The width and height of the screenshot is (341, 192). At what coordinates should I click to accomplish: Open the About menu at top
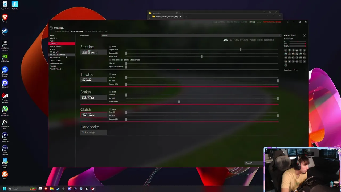259,22
